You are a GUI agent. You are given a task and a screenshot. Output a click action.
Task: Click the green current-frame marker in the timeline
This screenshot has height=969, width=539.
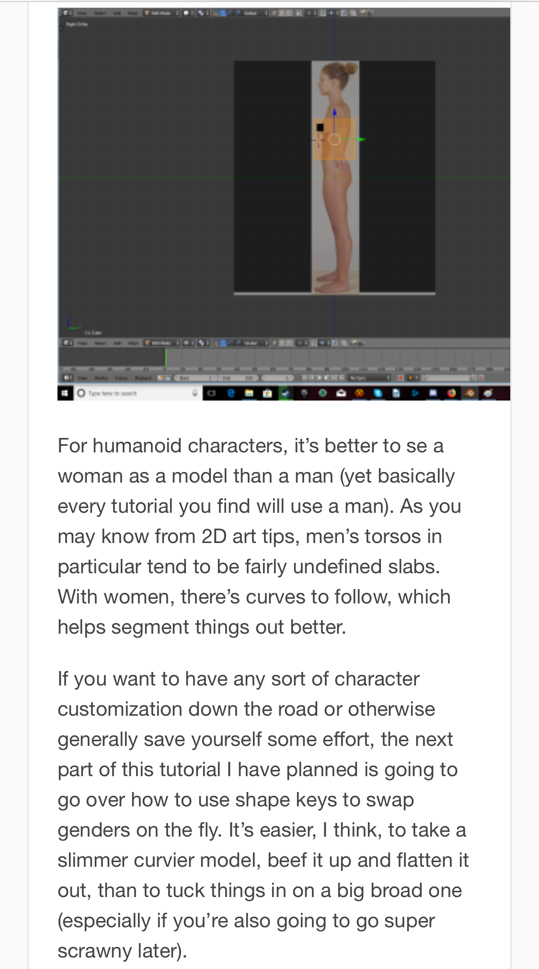166,358
